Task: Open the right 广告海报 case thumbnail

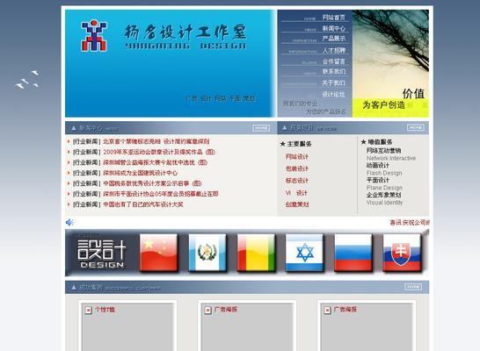Action: [367, 326]
